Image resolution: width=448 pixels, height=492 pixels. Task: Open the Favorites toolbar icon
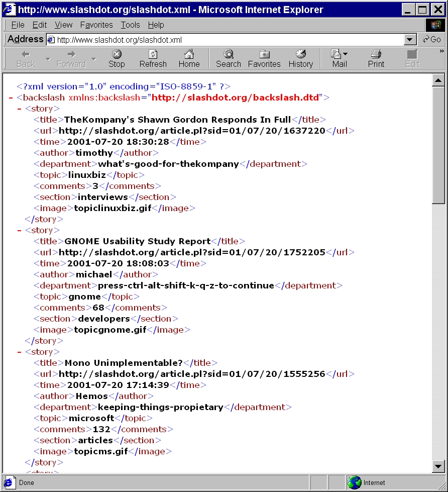coord(264,54)
